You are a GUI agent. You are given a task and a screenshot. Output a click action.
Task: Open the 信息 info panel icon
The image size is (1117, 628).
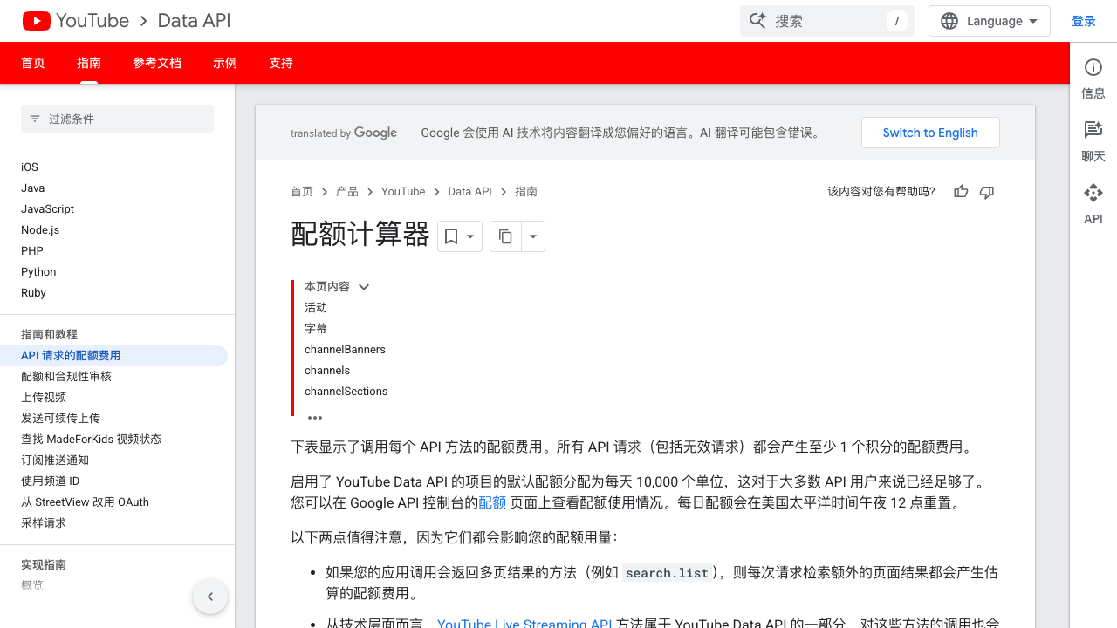(1093, 67)
